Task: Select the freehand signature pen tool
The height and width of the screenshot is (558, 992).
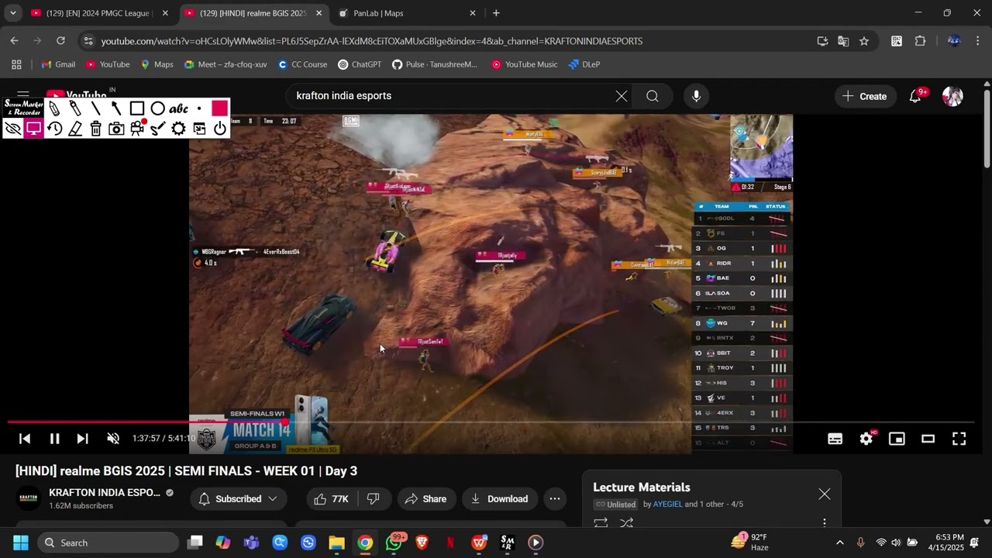Action: 158,129
